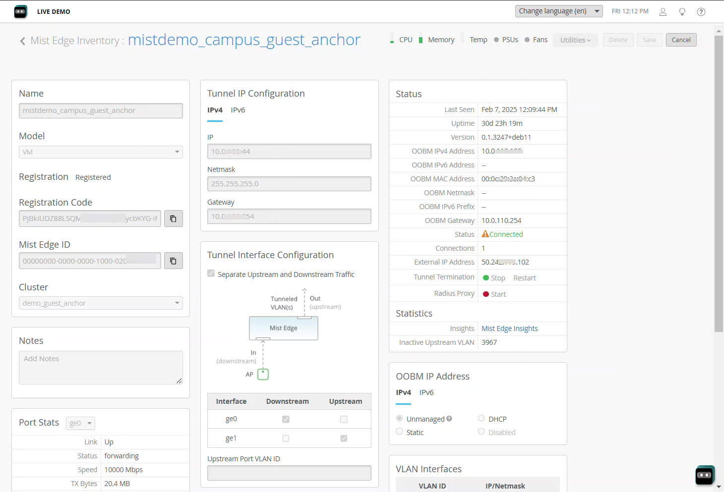Click the OOBM Gateway value 10.0.110.254
The height and width of the screenshot is (492, 724).
coord(501,220)
